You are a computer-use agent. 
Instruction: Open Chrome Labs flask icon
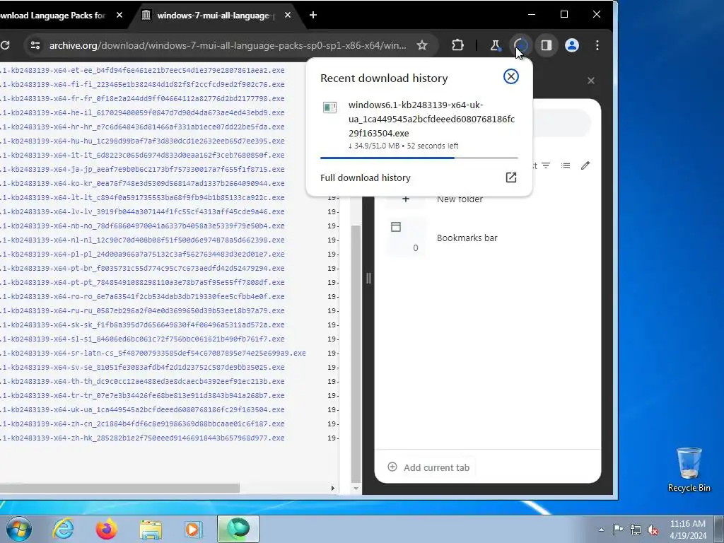pos(495,45)
